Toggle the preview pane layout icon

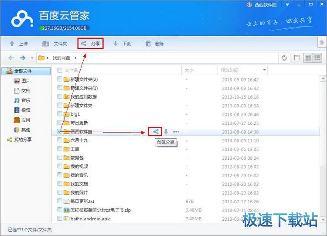296,58
